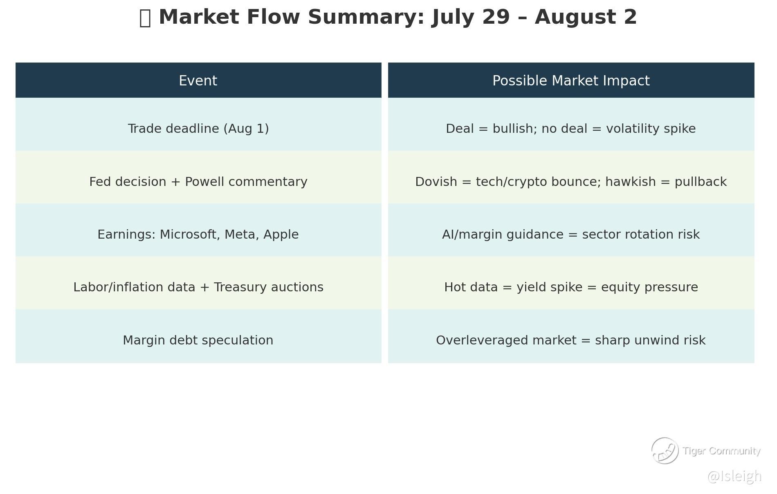Click the Event column header
This screenshot has width=777, height=494.
tap(198, 80)
